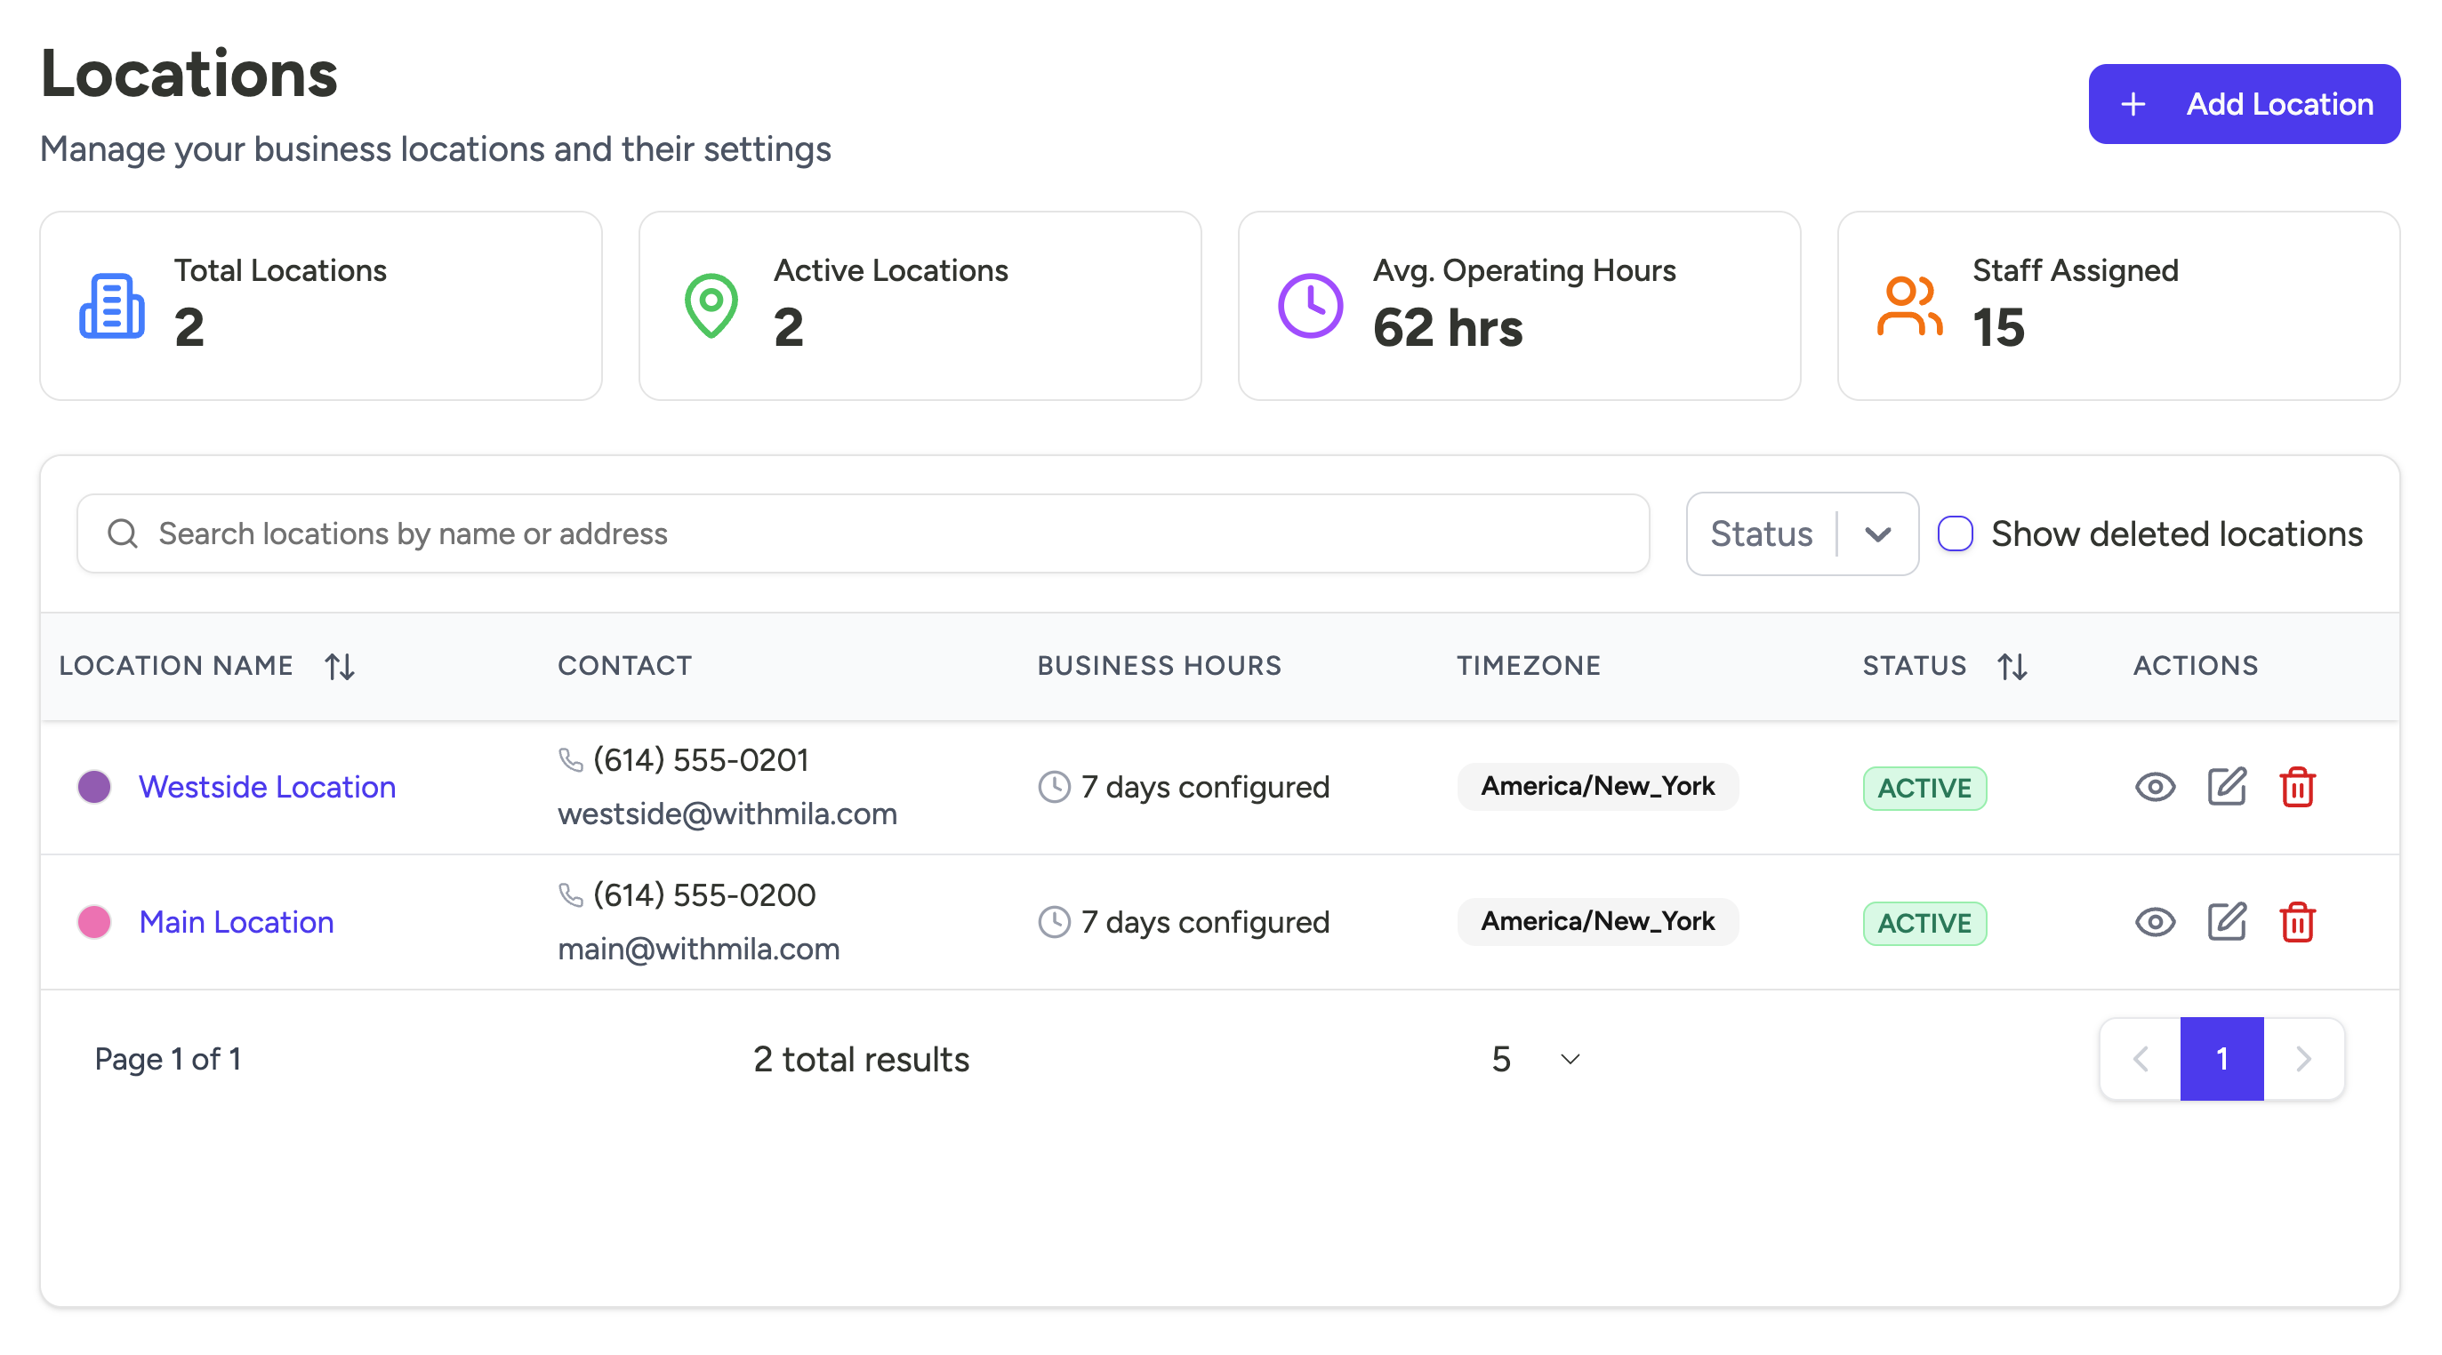The image size is (2442, 1355).
Task: Focus the search locations input field
Action: tap(863, 533)
